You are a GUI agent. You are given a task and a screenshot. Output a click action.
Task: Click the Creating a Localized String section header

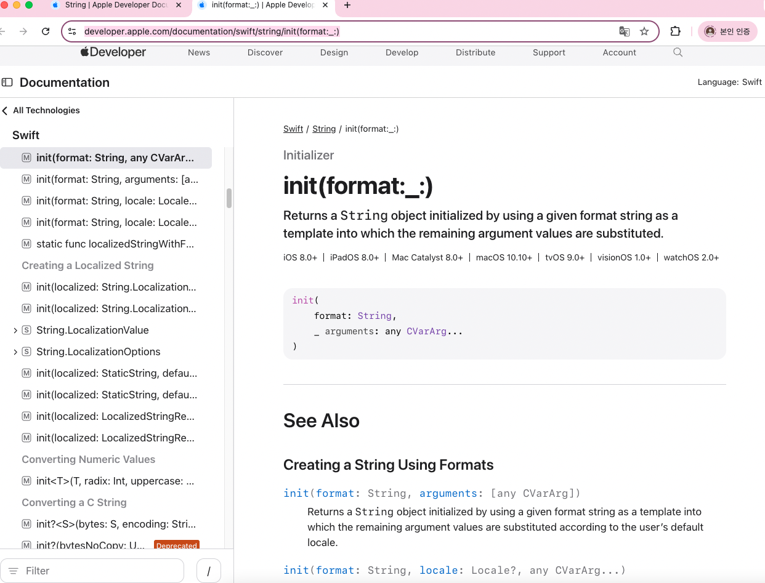(x=87, y=266)
